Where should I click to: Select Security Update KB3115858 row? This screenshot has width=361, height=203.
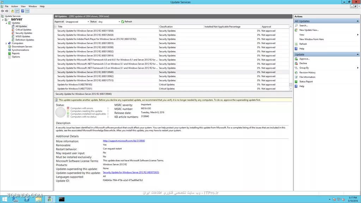click(x=172, y=31)
